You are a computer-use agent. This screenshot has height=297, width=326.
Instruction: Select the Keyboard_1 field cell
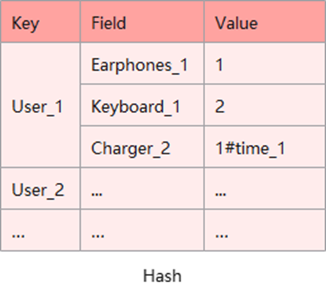click(x=142, y=105)
